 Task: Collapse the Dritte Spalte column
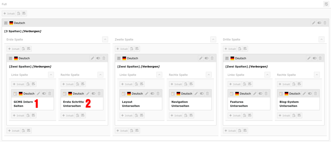pyautogui.click(x=321, y=39)
